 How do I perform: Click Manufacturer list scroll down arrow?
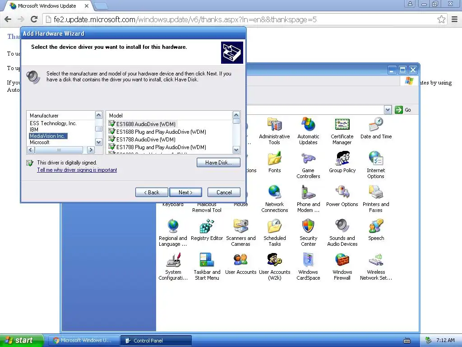coord(99,142)
